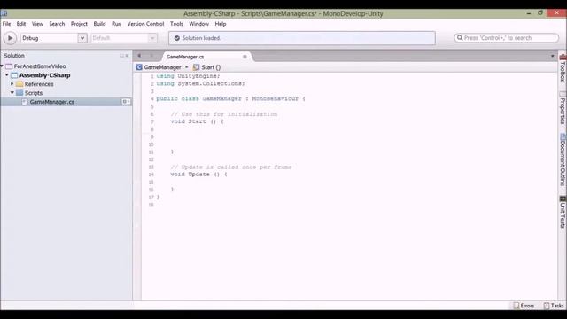Close the GameManager.cs tab
567x319 pixels.
tap(245, 57)
